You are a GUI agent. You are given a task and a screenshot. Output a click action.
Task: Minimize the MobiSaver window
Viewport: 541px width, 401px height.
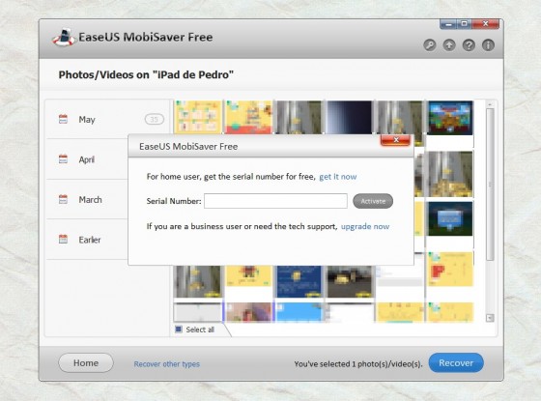(x=448, y=24)
